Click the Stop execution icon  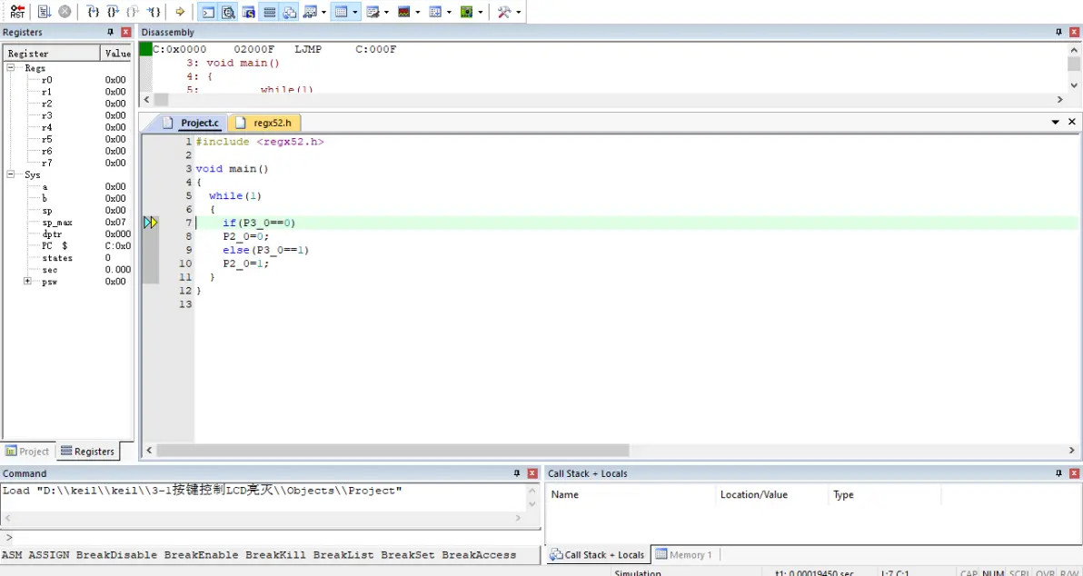(x=65, y=12)
